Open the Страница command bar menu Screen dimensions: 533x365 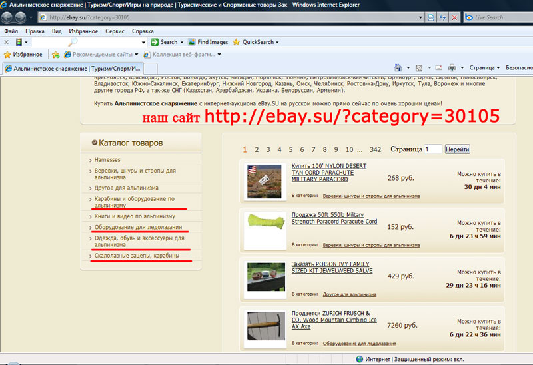tap(484, 68)
